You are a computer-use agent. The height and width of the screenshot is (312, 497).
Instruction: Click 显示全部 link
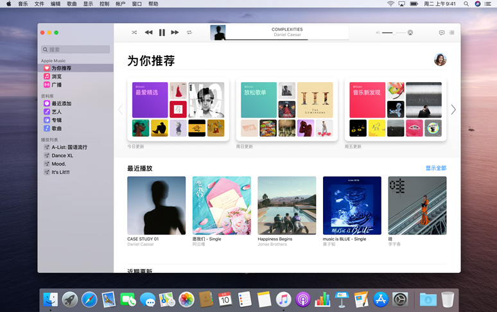coord(435,168)
